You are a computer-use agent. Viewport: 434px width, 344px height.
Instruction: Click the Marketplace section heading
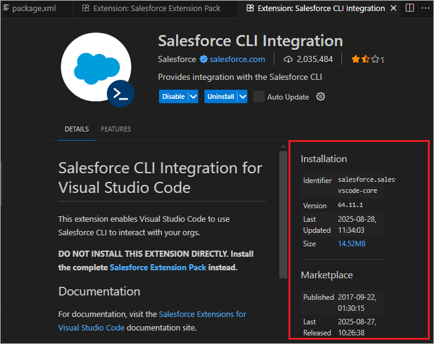pos(327,275)
